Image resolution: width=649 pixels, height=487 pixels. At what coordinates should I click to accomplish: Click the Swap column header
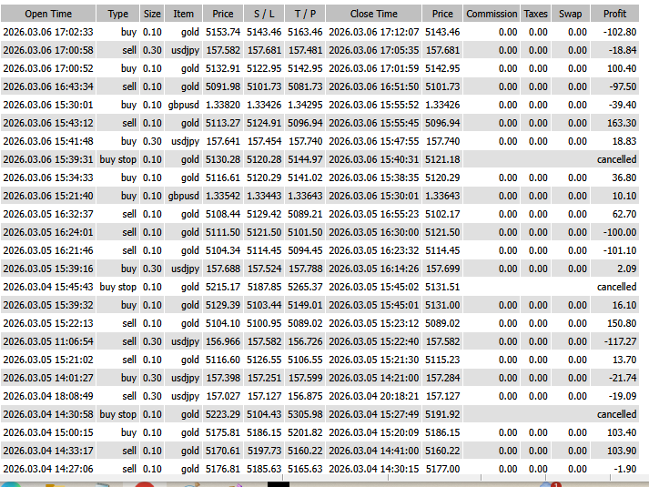click(x=570, y=14)
